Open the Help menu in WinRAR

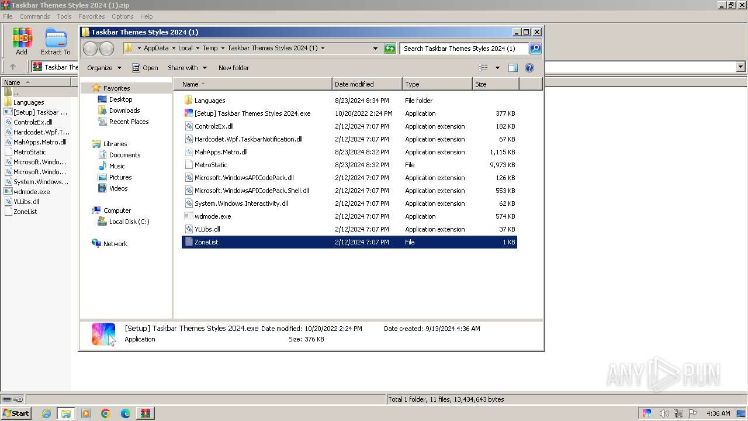click(147, 16)
